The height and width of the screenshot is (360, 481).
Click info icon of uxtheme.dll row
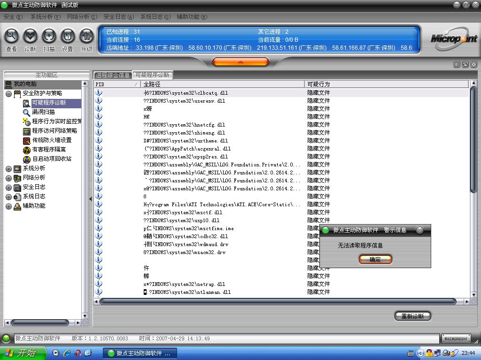[99, 140]
